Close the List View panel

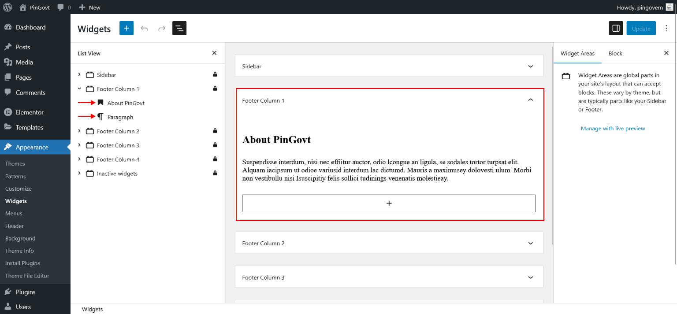point(214,53)
